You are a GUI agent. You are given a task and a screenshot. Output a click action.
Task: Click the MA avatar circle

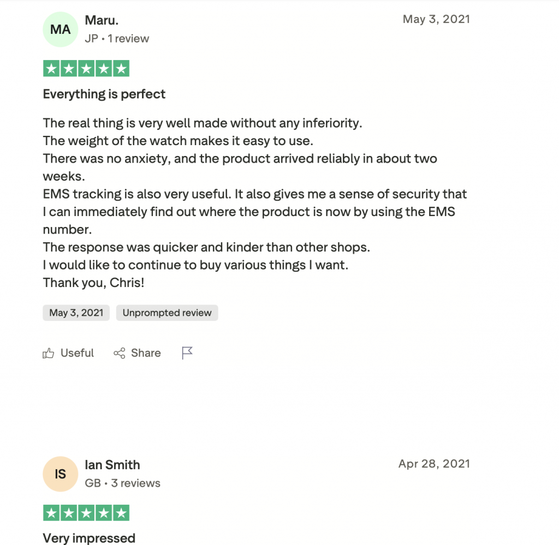[x=61, y=30]
